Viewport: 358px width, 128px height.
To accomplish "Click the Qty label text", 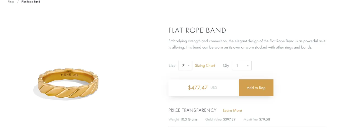I will click(x=226, y=66).
